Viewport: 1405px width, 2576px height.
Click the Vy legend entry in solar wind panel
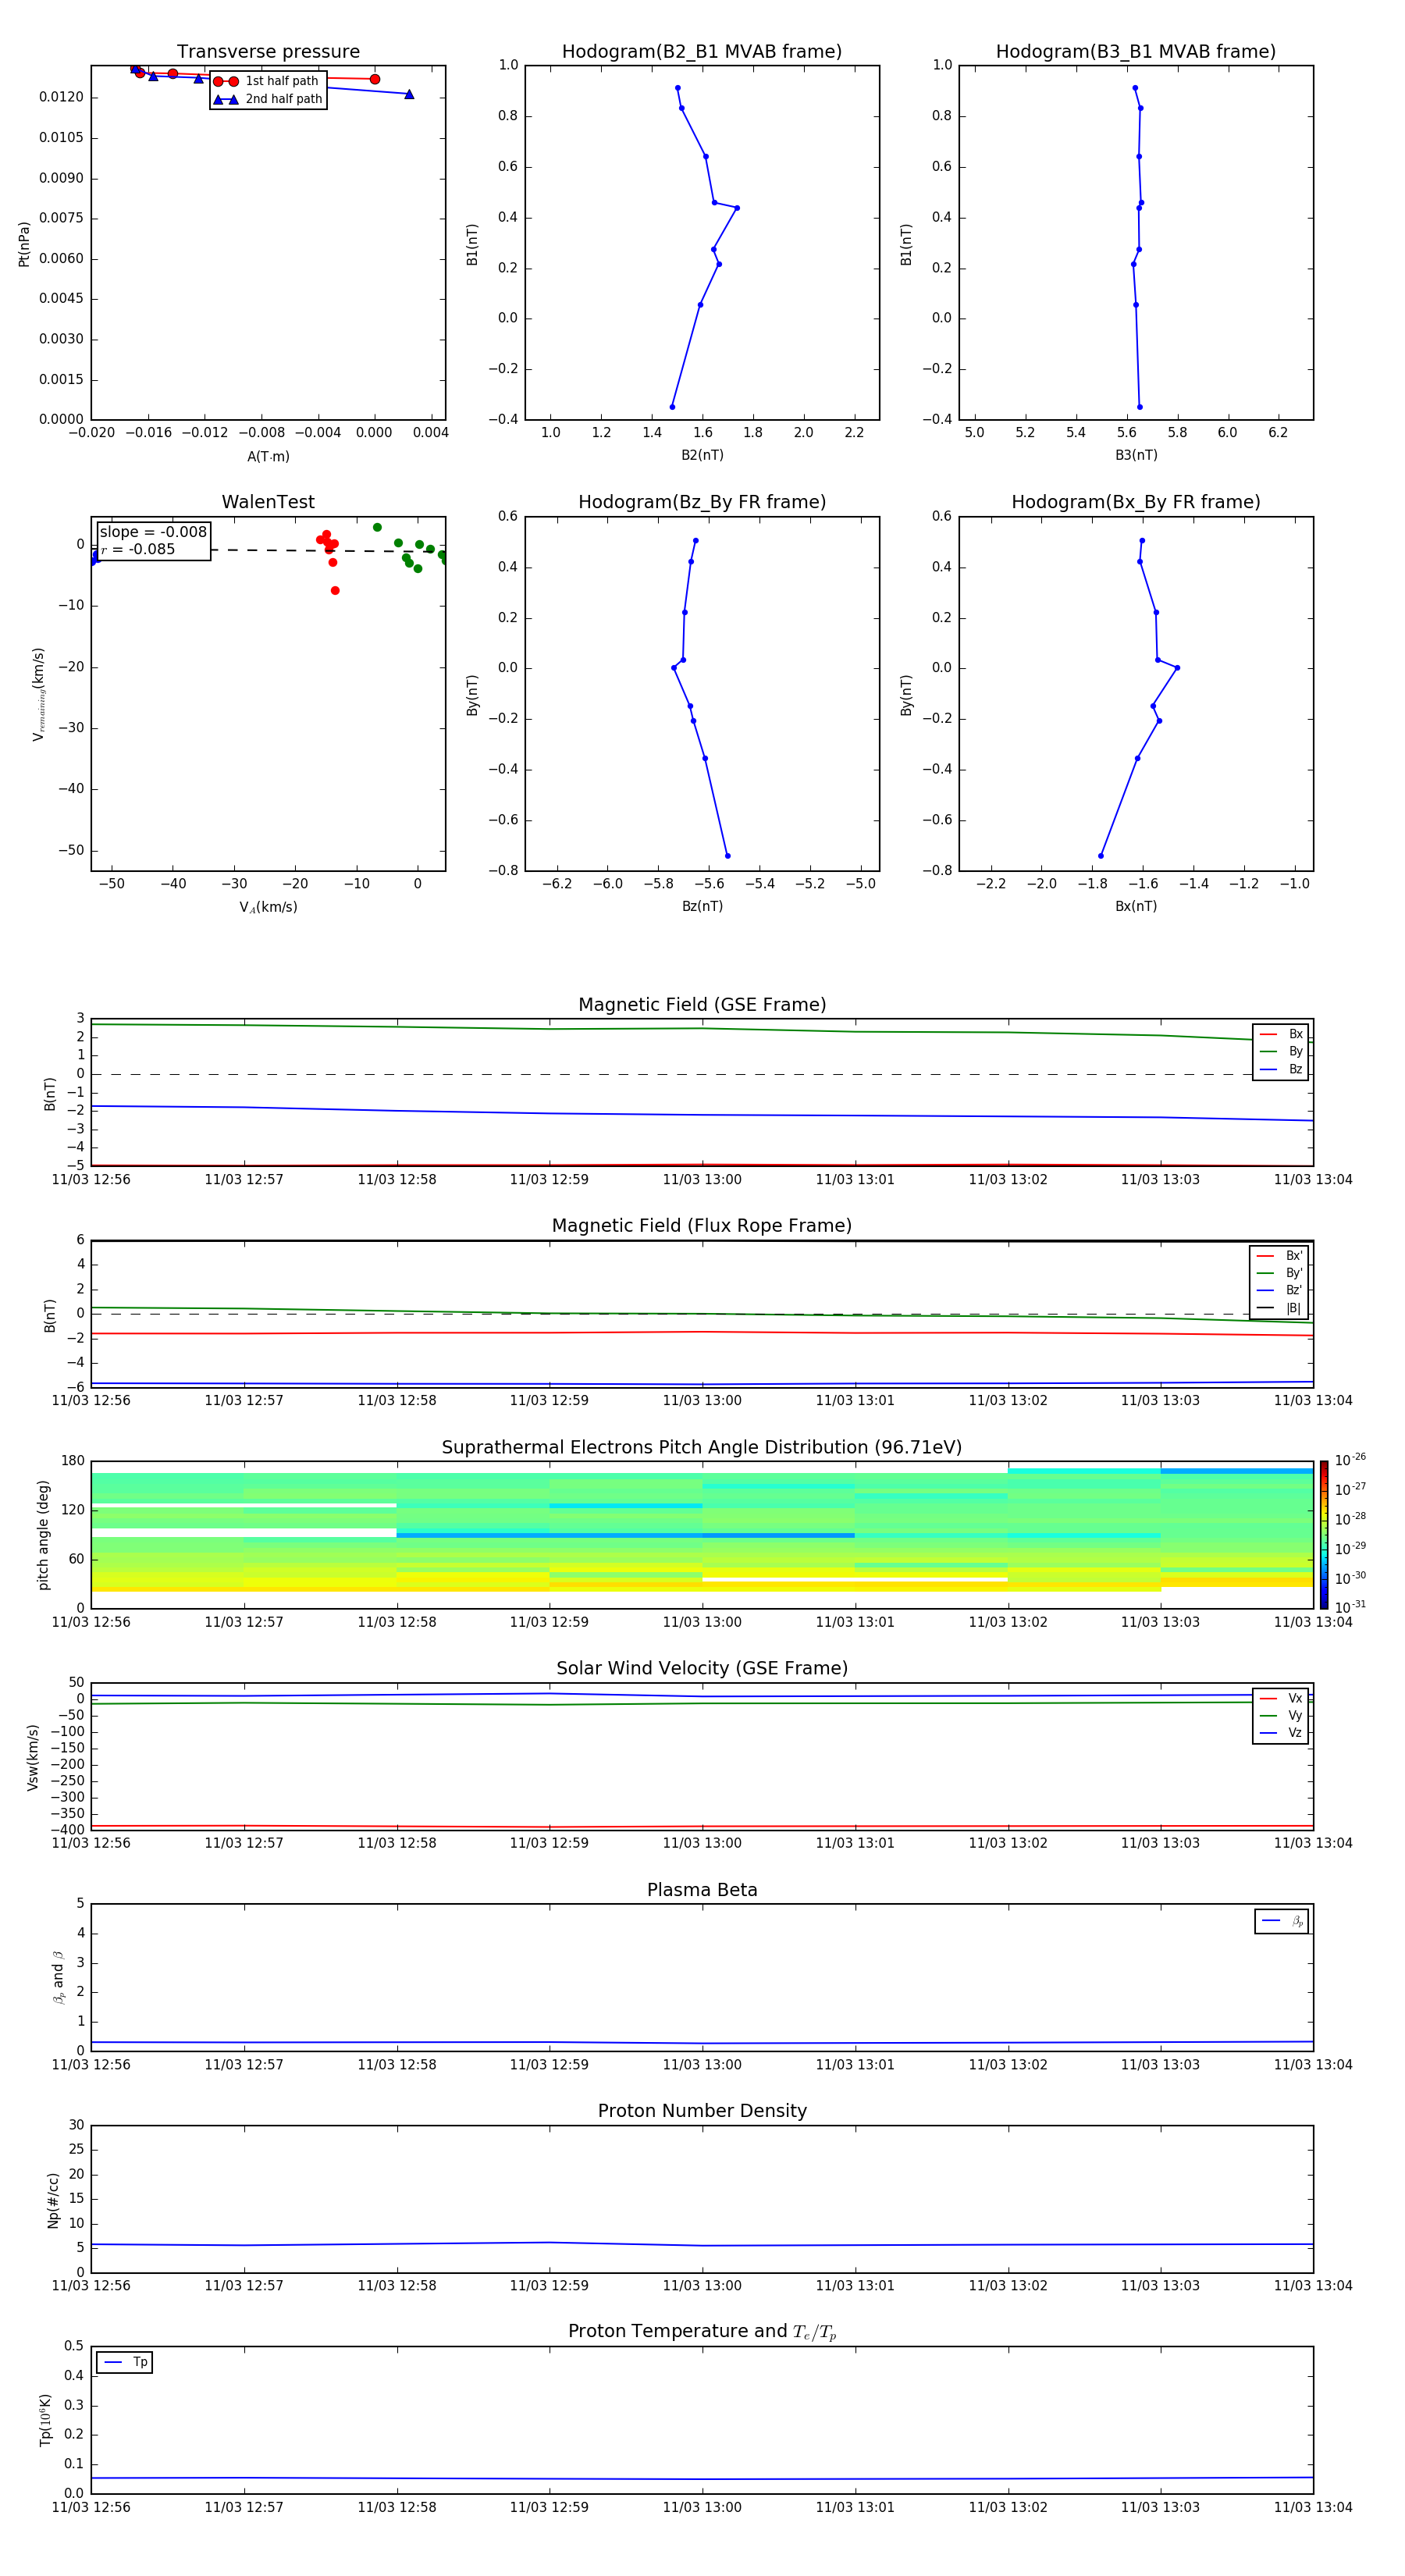[x=1281, y=1715]
